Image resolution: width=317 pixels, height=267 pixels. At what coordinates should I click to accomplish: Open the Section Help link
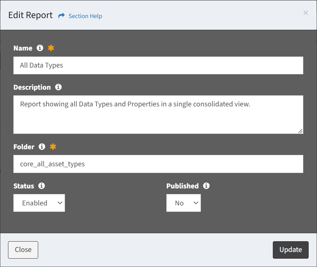point(85,16)
